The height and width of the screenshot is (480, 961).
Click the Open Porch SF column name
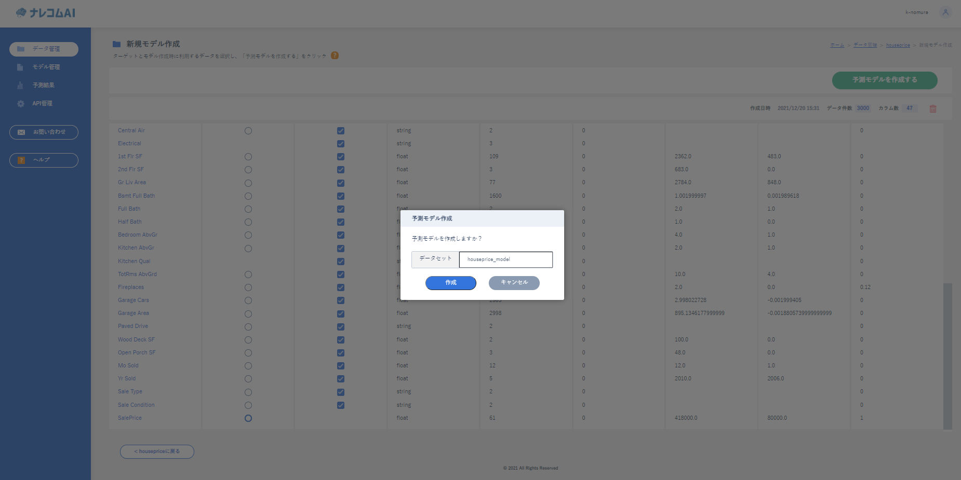pos(137,353)
